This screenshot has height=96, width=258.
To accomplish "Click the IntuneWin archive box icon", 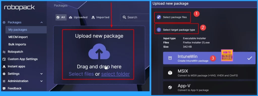I will pos(170,58).
